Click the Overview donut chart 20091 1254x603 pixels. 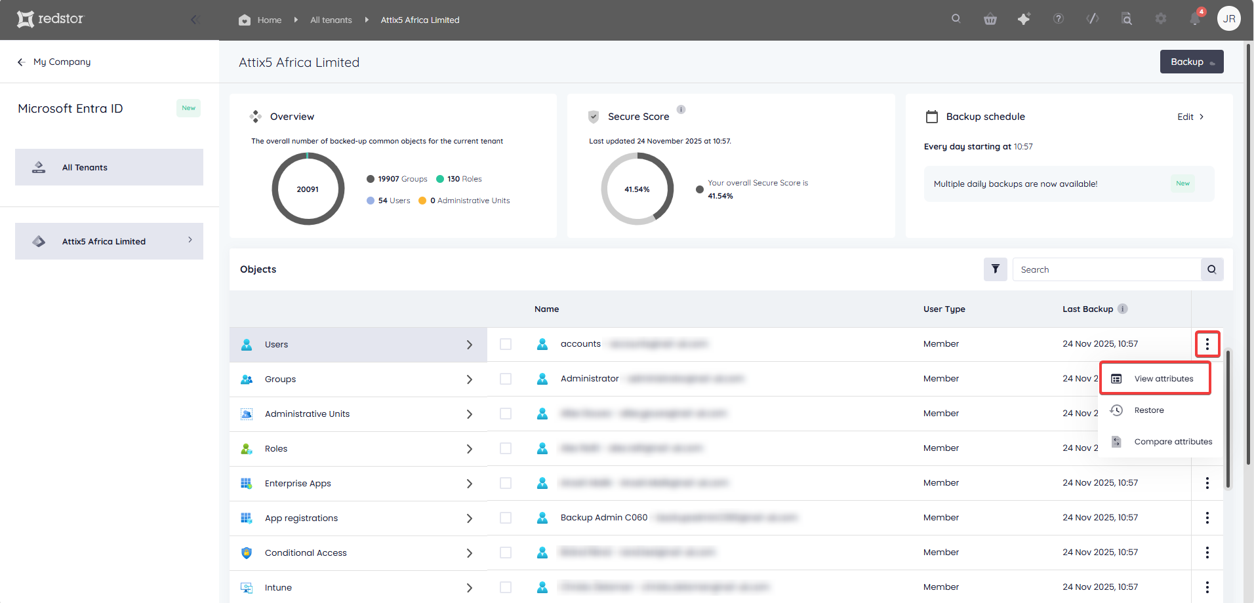click(308, 189)
